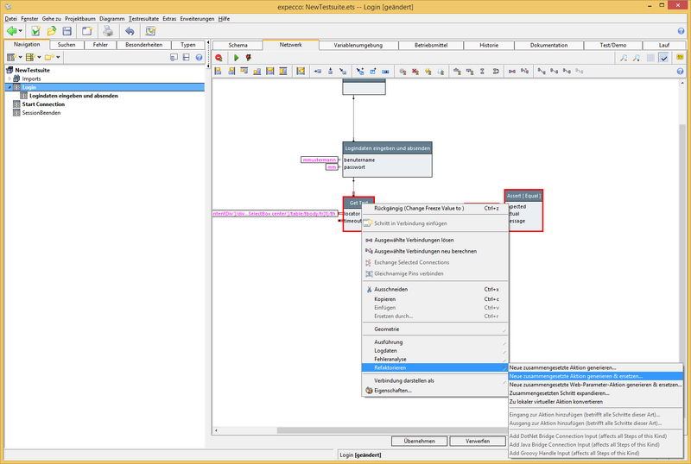Viewport: 691px width, 464px height.
Task: Click the Übernehmen button
Action: 419,441
